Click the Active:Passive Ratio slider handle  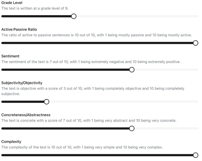click(195, 43)
